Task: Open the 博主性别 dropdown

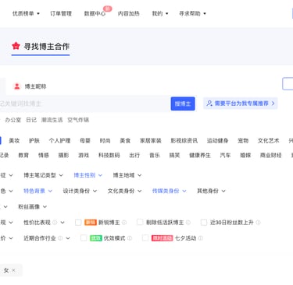Action: click(x=88, y=175)
